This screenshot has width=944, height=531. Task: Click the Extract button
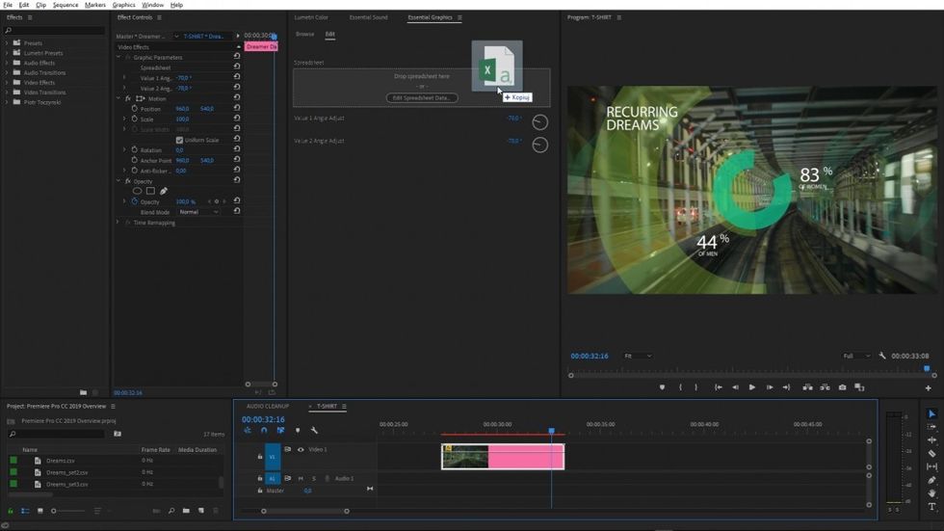825,387
